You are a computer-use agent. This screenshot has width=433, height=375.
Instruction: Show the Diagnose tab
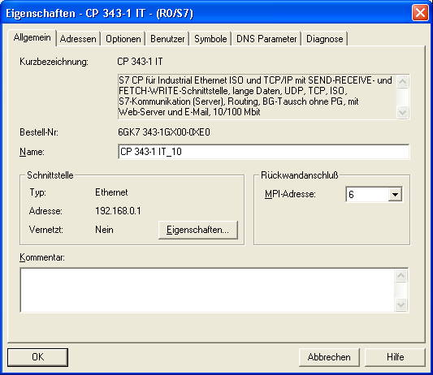325,39
